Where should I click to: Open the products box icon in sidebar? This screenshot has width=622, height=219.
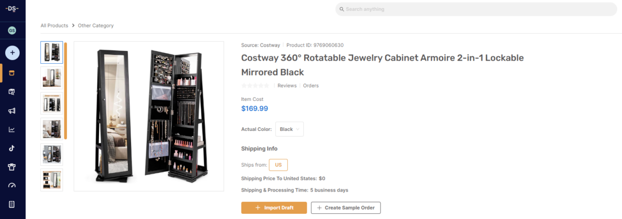click(x=12, y=73)
